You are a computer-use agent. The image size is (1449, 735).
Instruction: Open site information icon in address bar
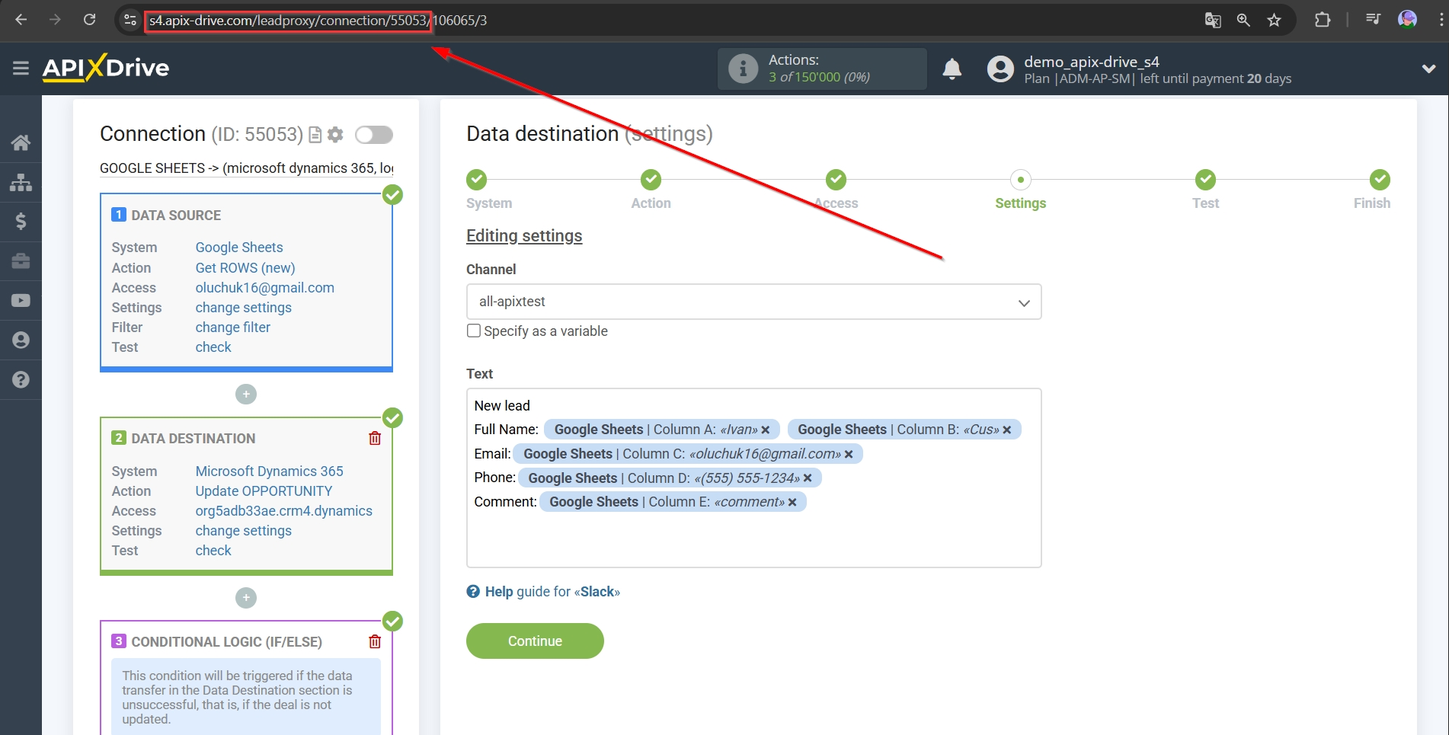pyautogui.click(x=130, y=20)
